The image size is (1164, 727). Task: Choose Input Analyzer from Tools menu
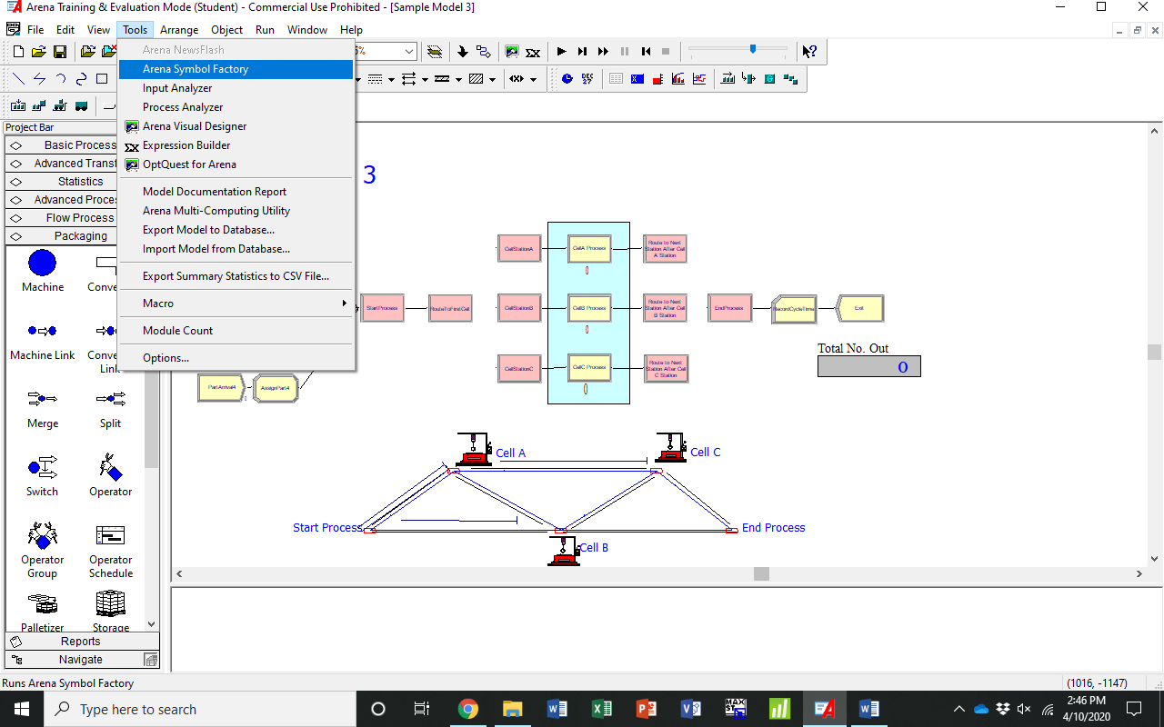236,88
